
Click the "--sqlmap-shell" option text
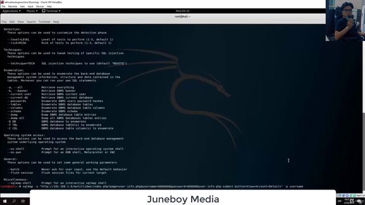19,183
